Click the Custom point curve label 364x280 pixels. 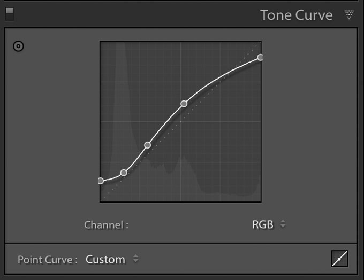[105, 259]
